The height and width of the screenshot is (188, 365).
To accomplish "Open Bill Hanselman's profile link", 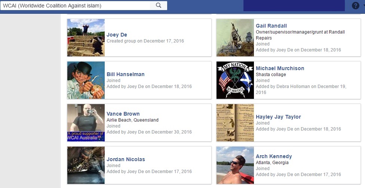I will coord(126,74).
